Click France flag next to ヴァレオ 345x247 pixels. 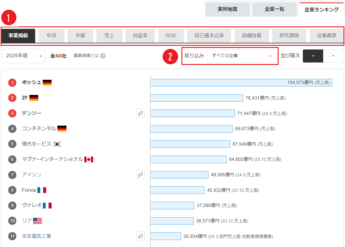(47, 205)
